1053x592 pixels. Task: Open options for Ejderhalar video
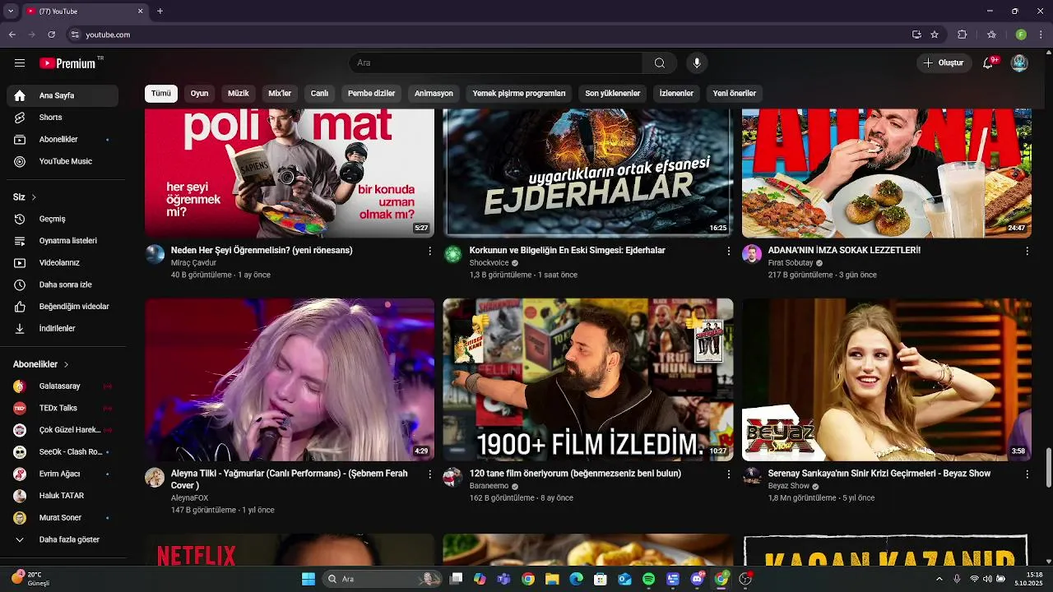point(728,251)
